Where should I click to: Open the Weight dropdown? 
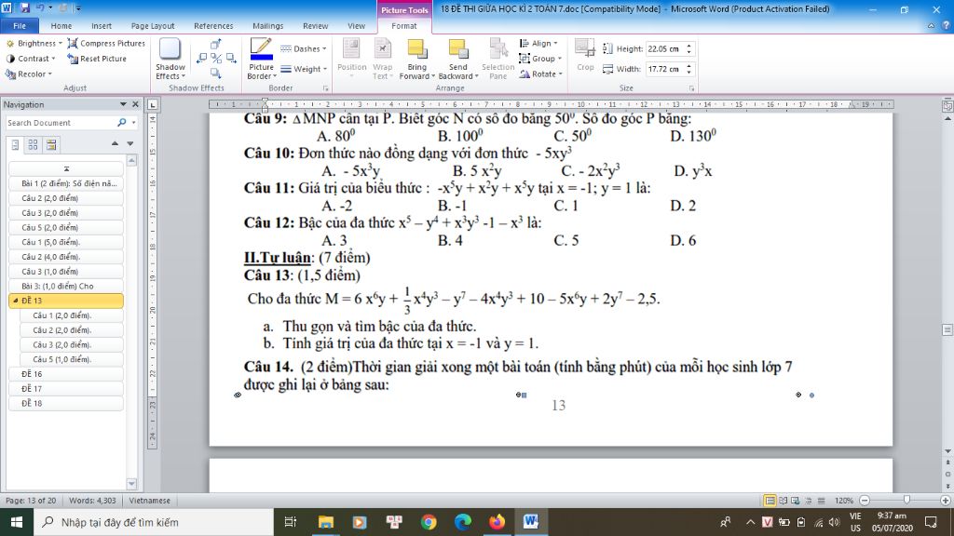(304, 69)
